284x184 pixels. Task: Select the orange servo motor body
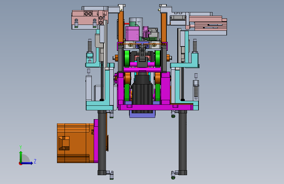click(76, 143)
